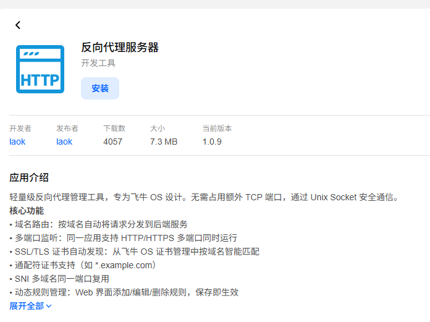Click the 多端口监听 feature line
Screen dimensions: 430x322
tap(124, 238)
